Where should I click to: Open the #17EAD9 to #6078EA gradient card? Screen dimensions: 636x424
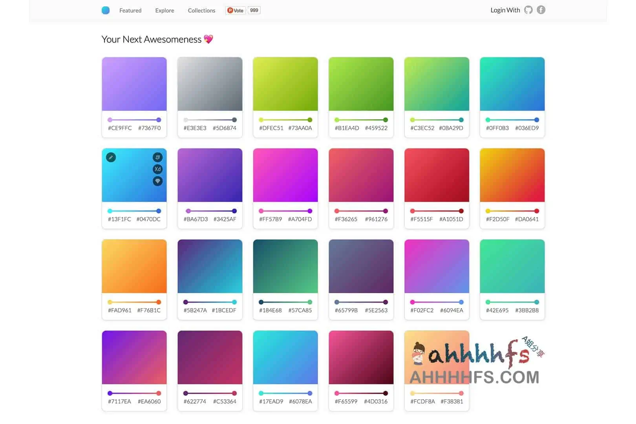pyautogui.click(x=285, y=357)
